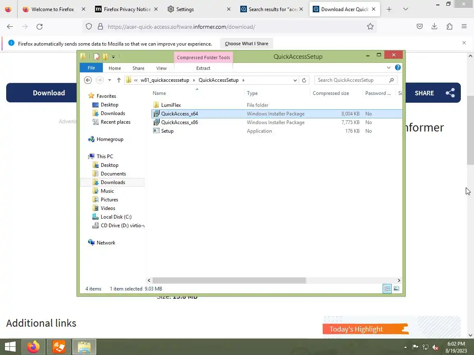Click Choose What I Share button
474x355 pixels.
coord(246,44)
